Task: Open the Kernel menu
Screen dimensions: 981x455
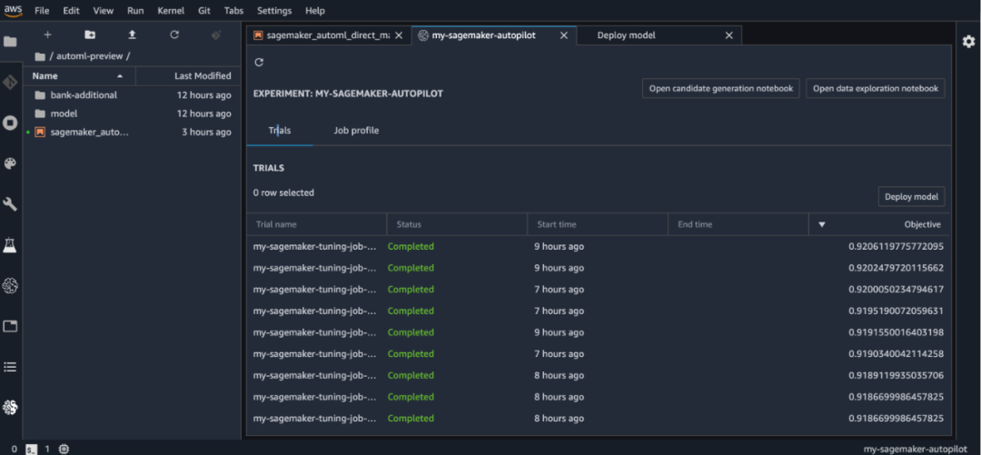Action: click(171, 11)
